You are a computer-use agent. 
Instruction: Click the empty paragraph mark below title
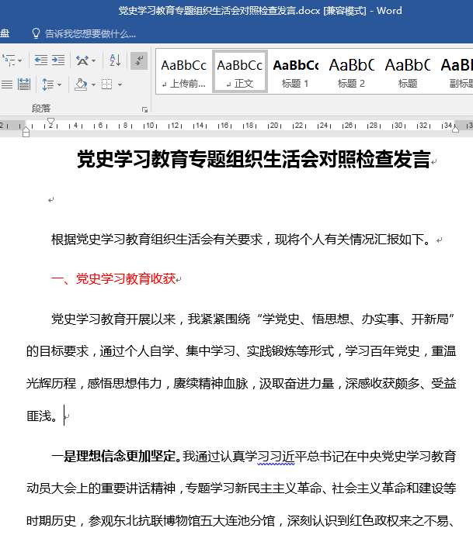(x=51, y=200)
